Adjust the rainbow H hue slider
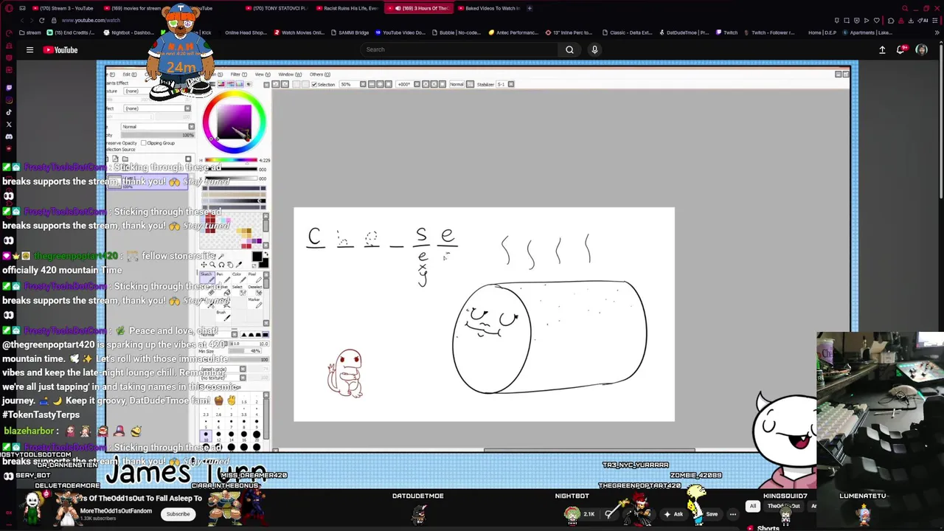This screenshot has height=531, width=944. [231, 160]
